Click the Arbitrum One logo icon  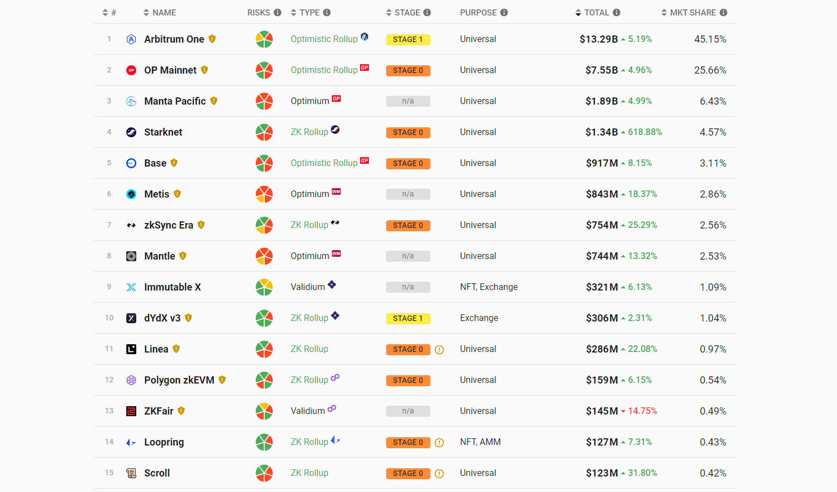coord(131,39)
